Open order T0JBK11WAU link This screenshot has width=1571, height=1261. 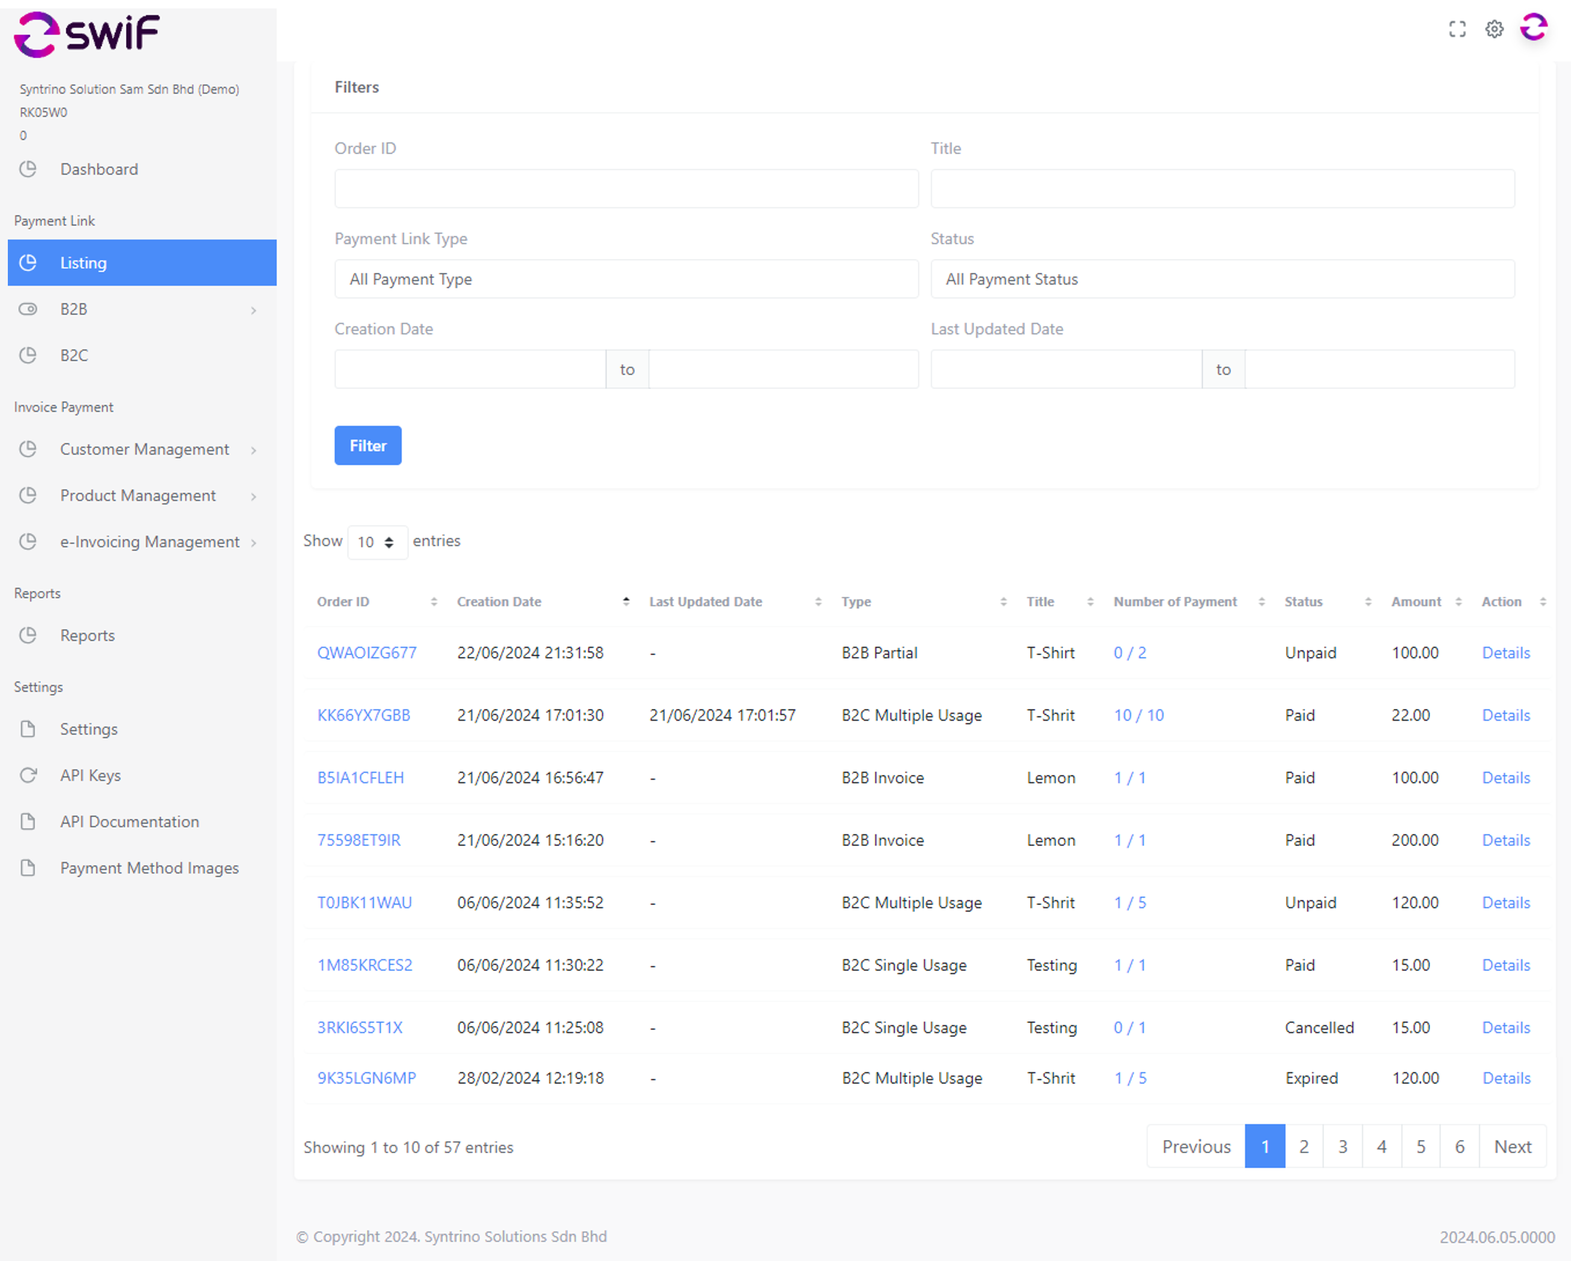364,903
